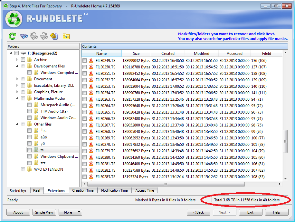
Task: Click the vertical scrollbar thumb in Contents
Action: [x=285, y=141]
